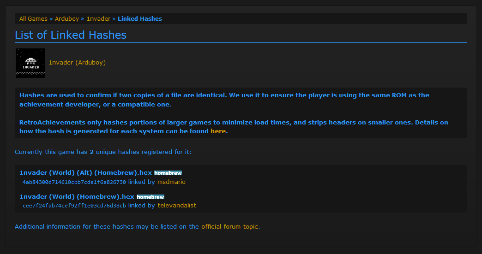482x254 pixels.
Task: Open msdmario user profile
Action: click(172, 182)
